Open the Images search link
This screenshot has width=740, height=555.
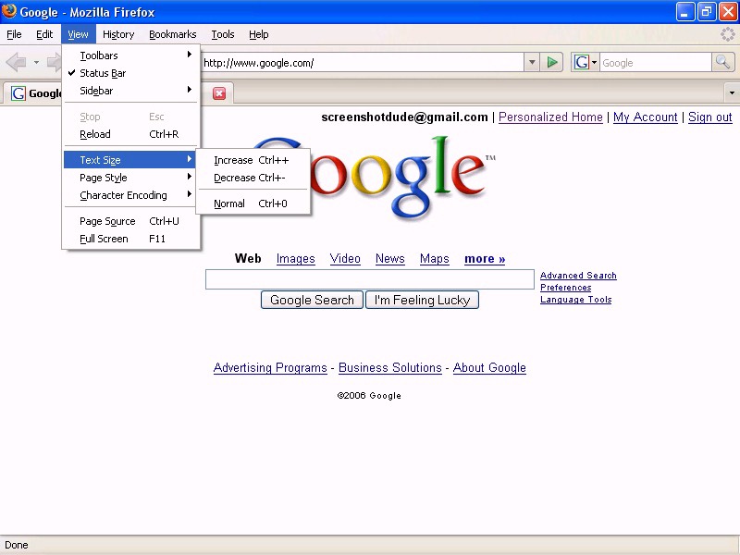[296, 259]
